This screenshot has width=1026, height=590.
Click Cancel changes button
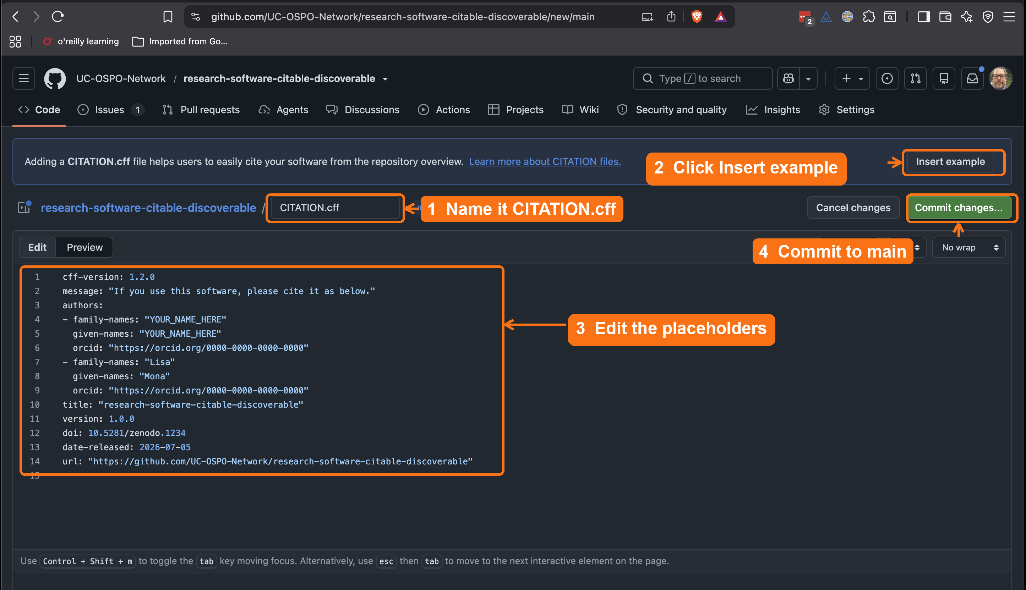coord(853,208)
